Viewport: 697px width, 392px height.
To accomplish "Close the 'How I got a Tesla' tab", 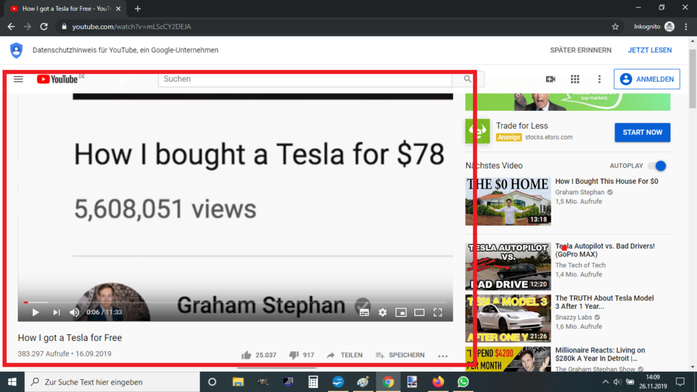I will click(118, 8).
